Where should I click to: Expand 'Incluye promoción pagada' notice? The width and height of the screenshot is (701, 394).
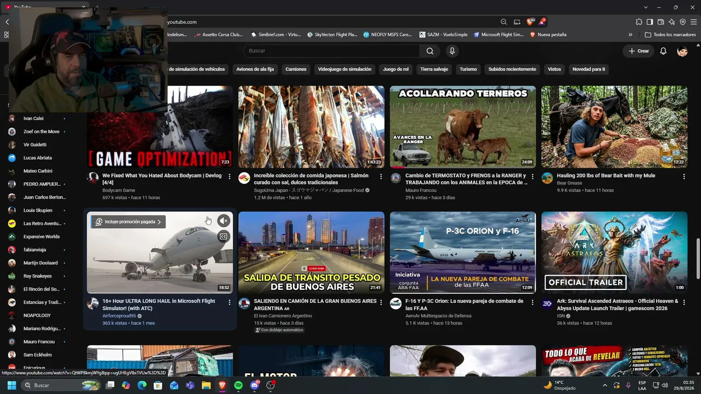pyautogui.click(x=128, y=222)
